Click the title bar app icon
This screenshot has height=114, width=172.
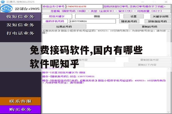3,2
